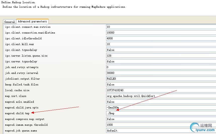Click the ipc.client.connection.maxidletime value field
The height and width of the screenshot is (134, 216).
point(161,33)
